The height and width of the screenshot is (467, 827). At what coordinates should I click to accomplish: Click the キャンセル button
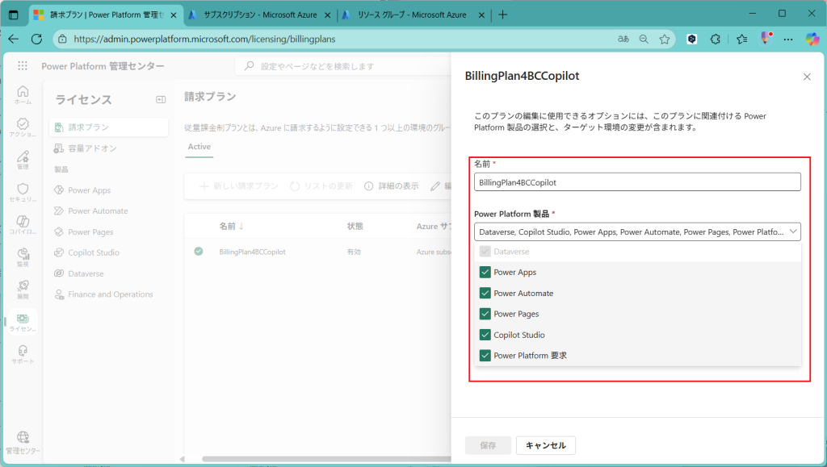546,445
